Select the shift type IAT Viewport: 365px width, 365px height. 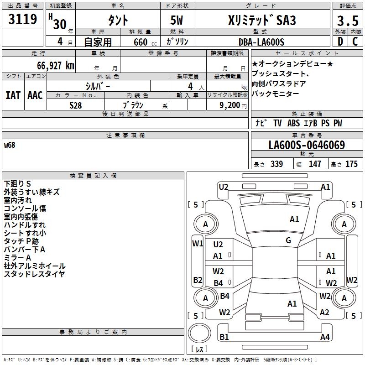[x=13, y=95]
